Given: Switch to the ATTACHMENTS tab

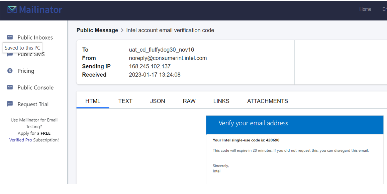Looking at the screenshot, I should click(x=268, y=101).
